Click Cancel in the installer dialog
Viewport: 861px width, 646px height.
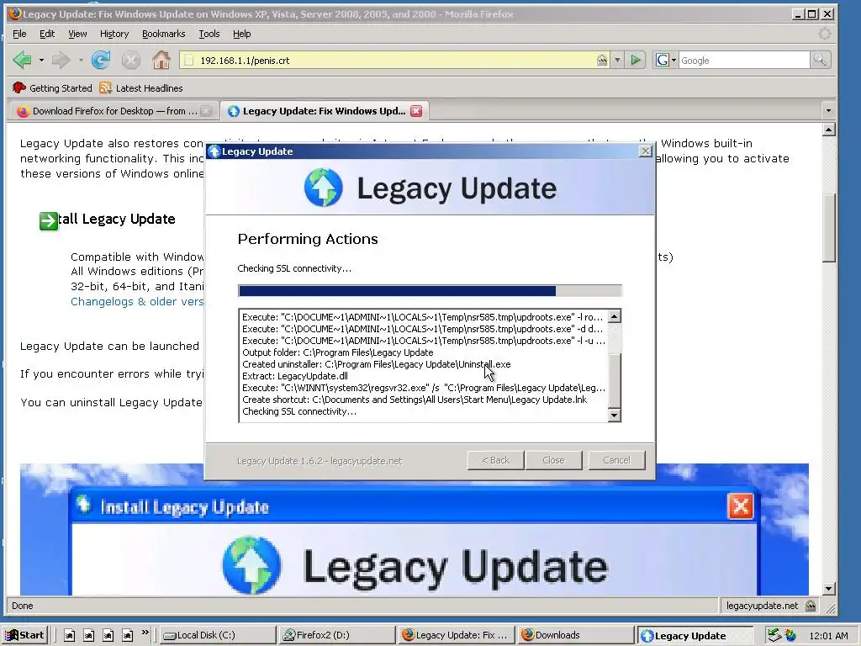616,460
